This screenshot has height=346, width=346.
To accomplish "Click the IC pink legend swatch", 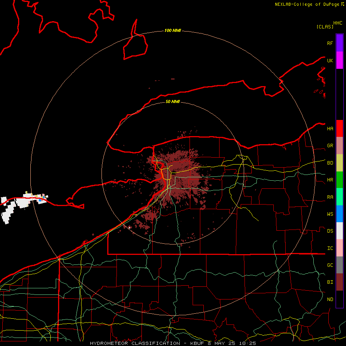I will click(x=339, y=248).
